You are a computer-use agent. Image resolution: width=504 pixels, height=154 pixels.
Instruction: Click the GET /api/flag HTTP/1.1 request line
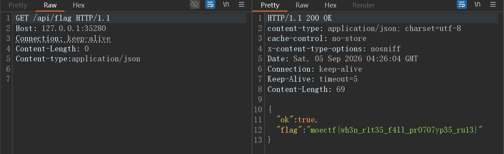click(63, 18)
